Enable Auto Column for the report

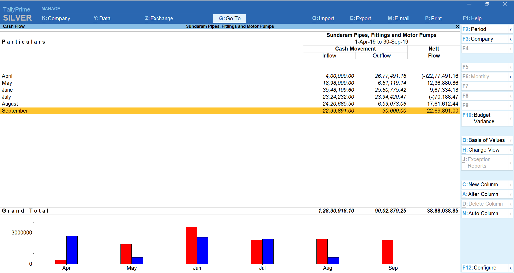480,213
